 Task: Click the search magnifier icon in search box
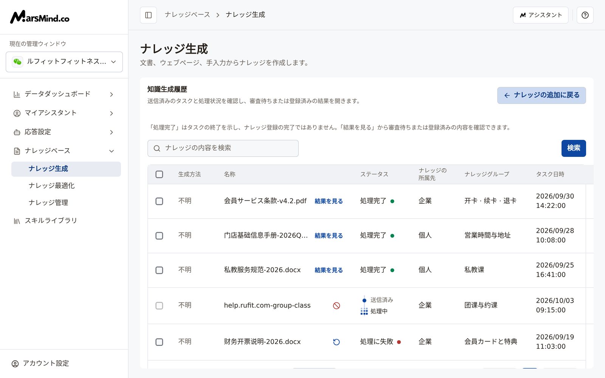coord(157,148)
